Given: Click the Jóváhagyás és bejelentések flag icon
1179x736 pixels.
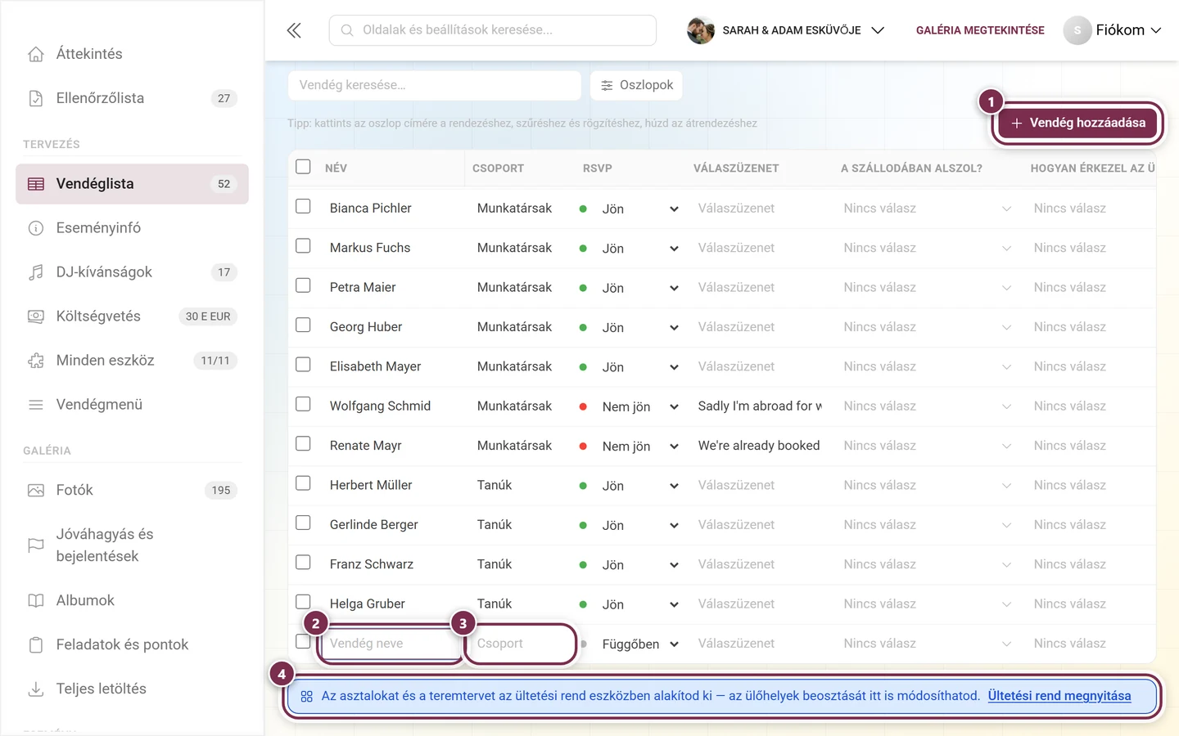Looking at the screenshot, I should (36, 545).
